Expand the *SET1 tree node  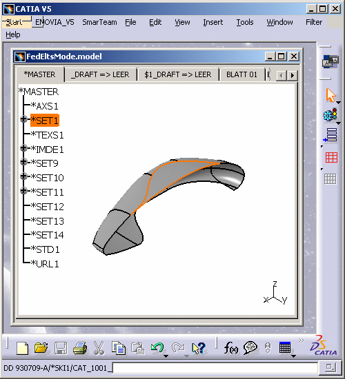pos(23,119)
